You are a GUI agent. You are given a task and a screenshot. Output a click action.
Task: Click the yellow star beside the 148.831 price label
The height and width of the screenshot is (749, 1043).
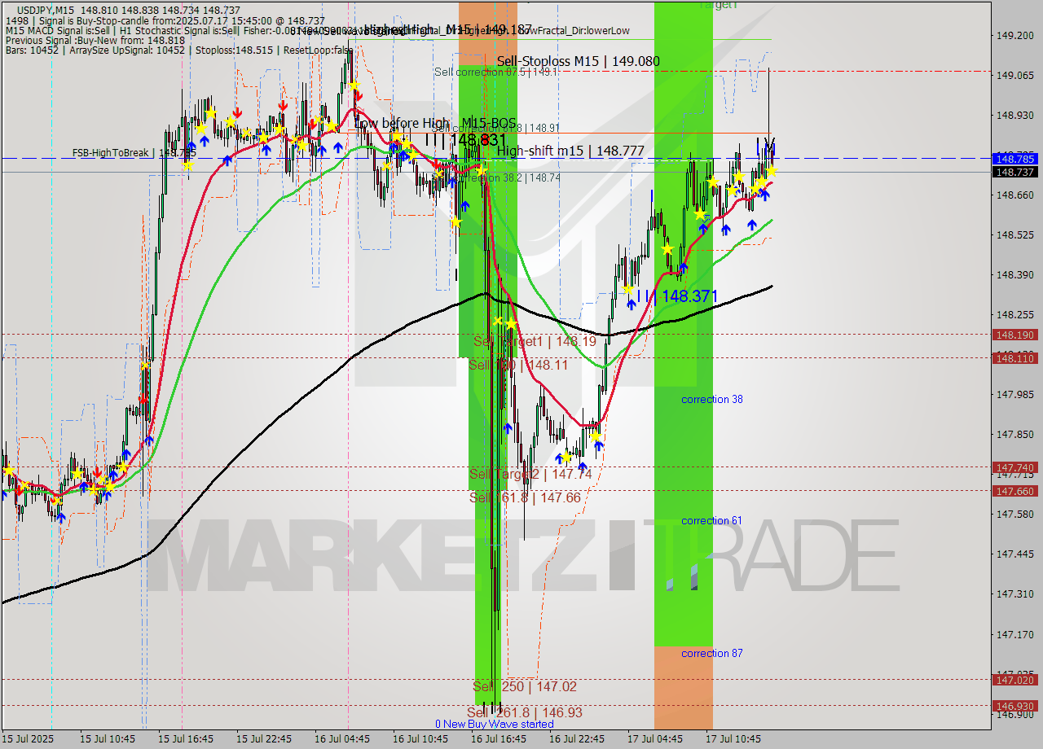(482, 169)
